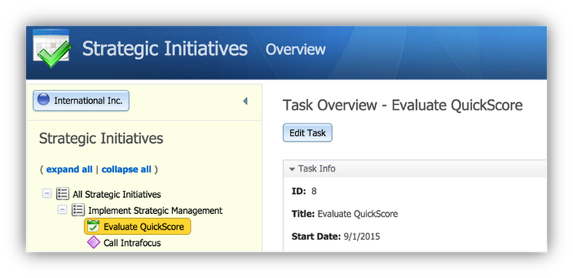Click the Task Overview - Evaluate QuickScore heading

[x=403, y=105]
